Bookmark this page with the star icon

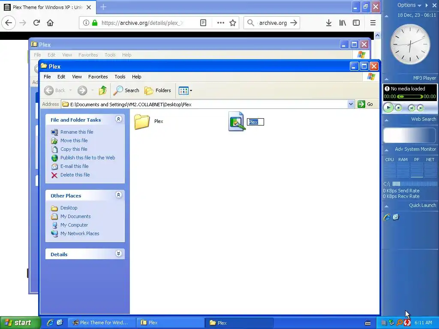pyautogui.click(x=233, y=23)
